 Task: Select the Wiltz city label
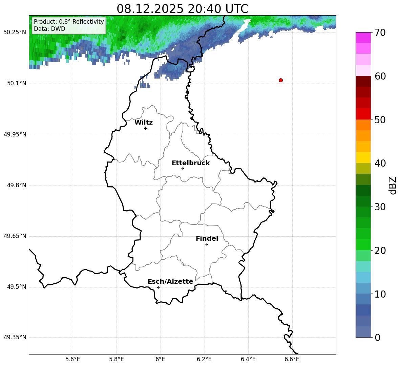144,123
